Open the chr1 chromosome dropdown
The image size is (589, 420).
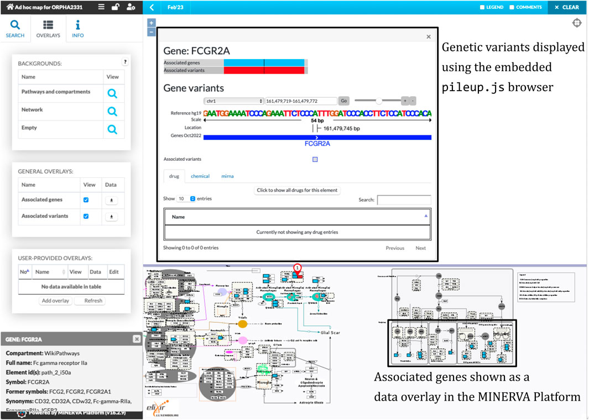click(x=233, y=101)
